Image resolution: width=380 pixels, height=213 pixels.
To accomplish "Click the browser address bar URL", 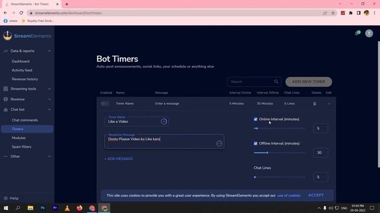I will [68, 13].
